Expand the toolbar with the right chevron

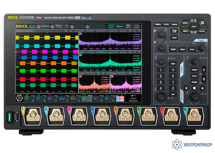click(141, 26)
